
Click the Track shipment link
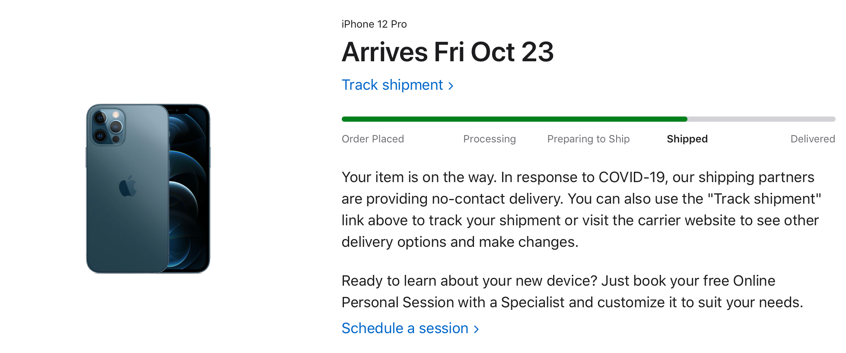coord(392,85)
